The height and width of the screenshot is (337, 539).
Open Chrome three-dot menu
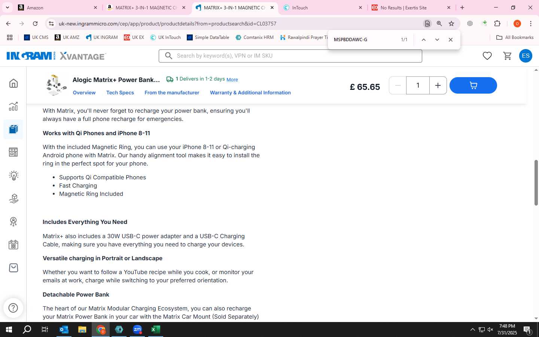tap(531, 24)
